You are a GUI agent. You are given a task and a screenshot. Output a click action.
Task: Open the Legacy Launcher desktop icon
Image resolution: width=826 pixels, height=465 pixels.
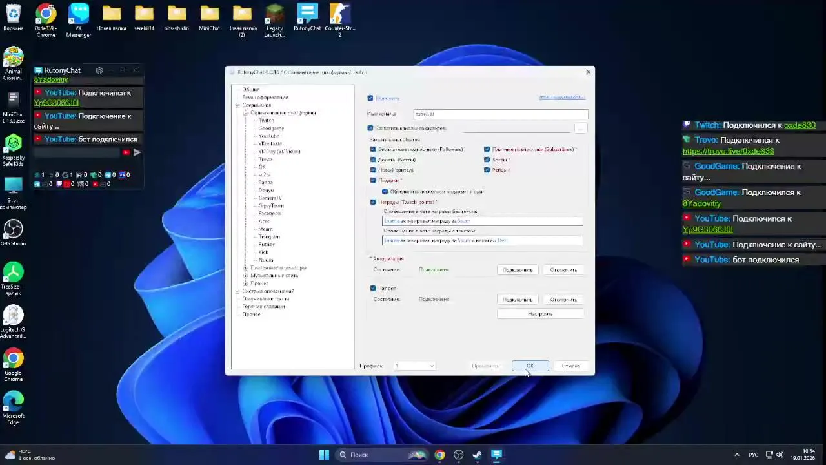tap(274, 21)
